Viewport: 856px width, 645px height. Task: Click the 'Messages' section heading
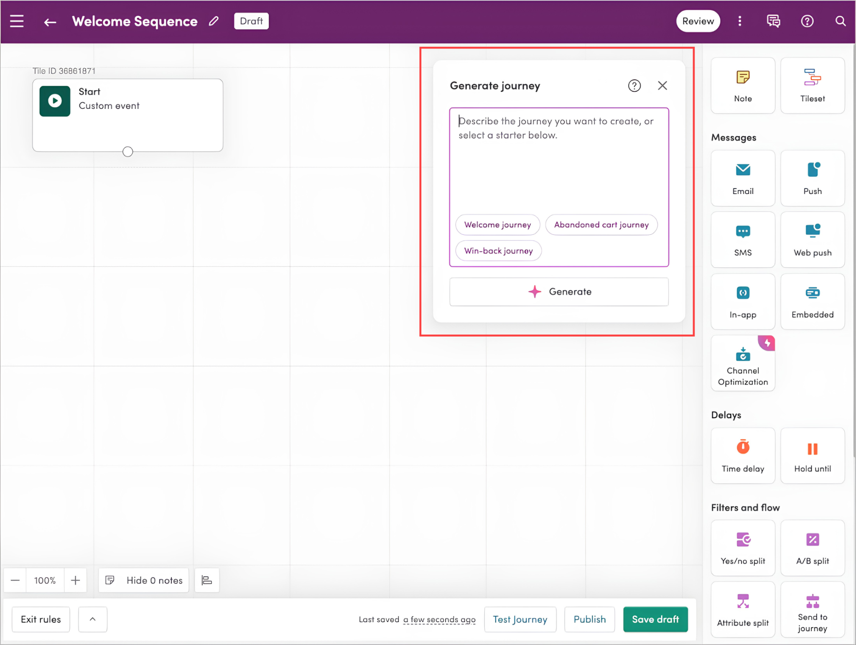tap(734, 138)
